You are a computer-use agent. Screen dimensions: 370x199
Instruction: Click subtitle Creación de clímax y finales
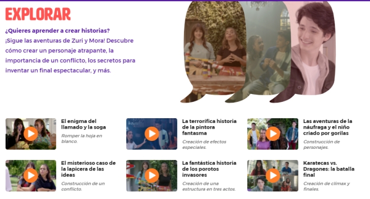(327, 186)
